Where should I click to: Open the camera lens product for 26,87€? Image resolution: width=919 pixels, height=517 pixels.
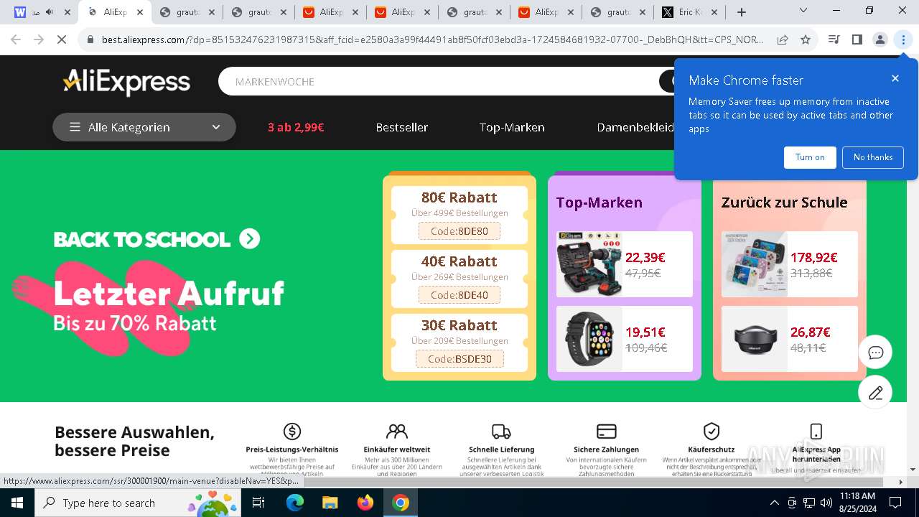pyautogui.click(x=790, y=339)
